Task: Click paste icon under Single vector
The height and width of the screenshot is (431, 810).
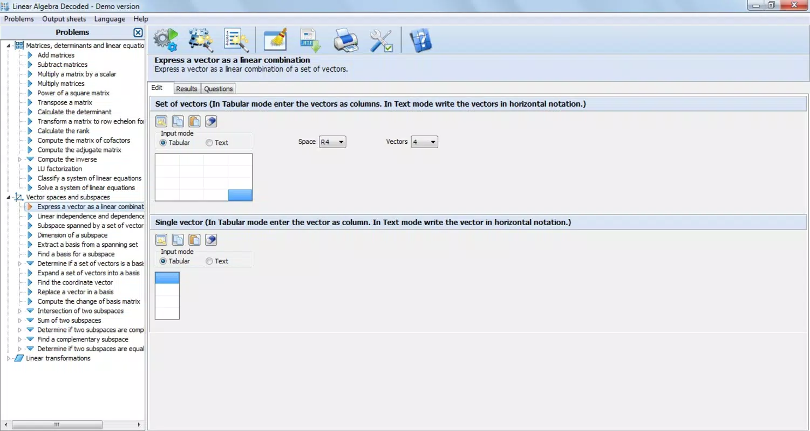Action: coord(194,240)
